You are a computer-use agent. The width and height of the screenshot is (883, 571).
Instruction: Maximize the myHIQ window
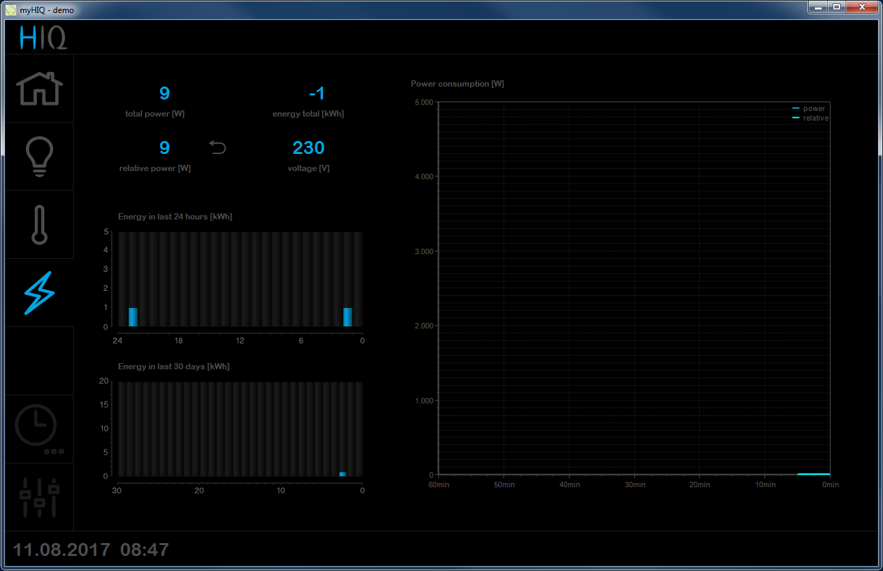point(836,7)
